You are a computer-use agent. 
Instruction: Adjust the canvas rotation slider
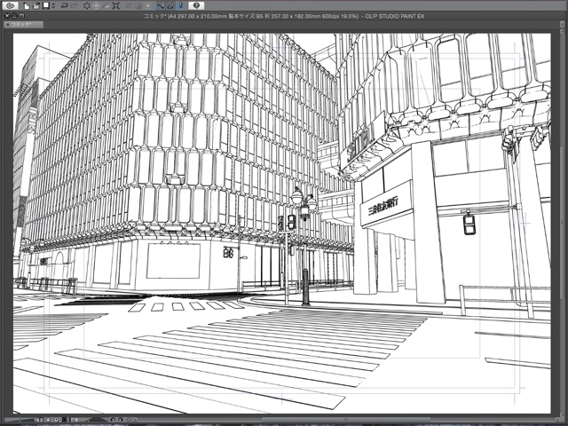click(99, 420)
